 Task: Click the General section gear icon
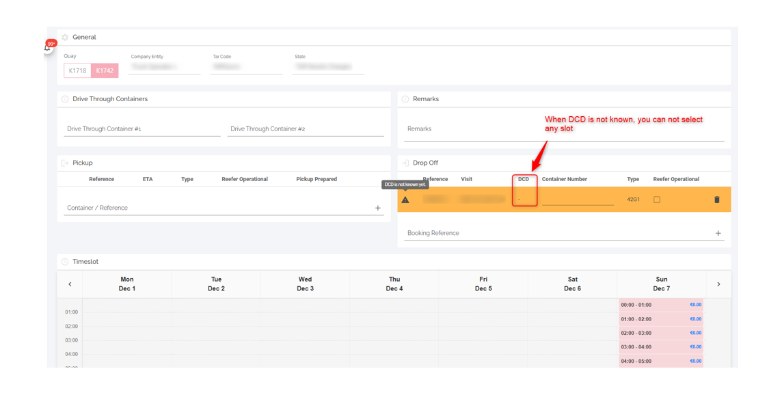tap(65, 38)
